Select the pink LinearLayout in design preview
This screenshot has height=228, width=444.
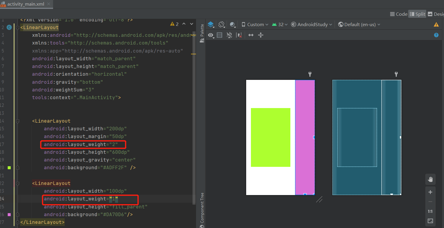click(305, 137)
